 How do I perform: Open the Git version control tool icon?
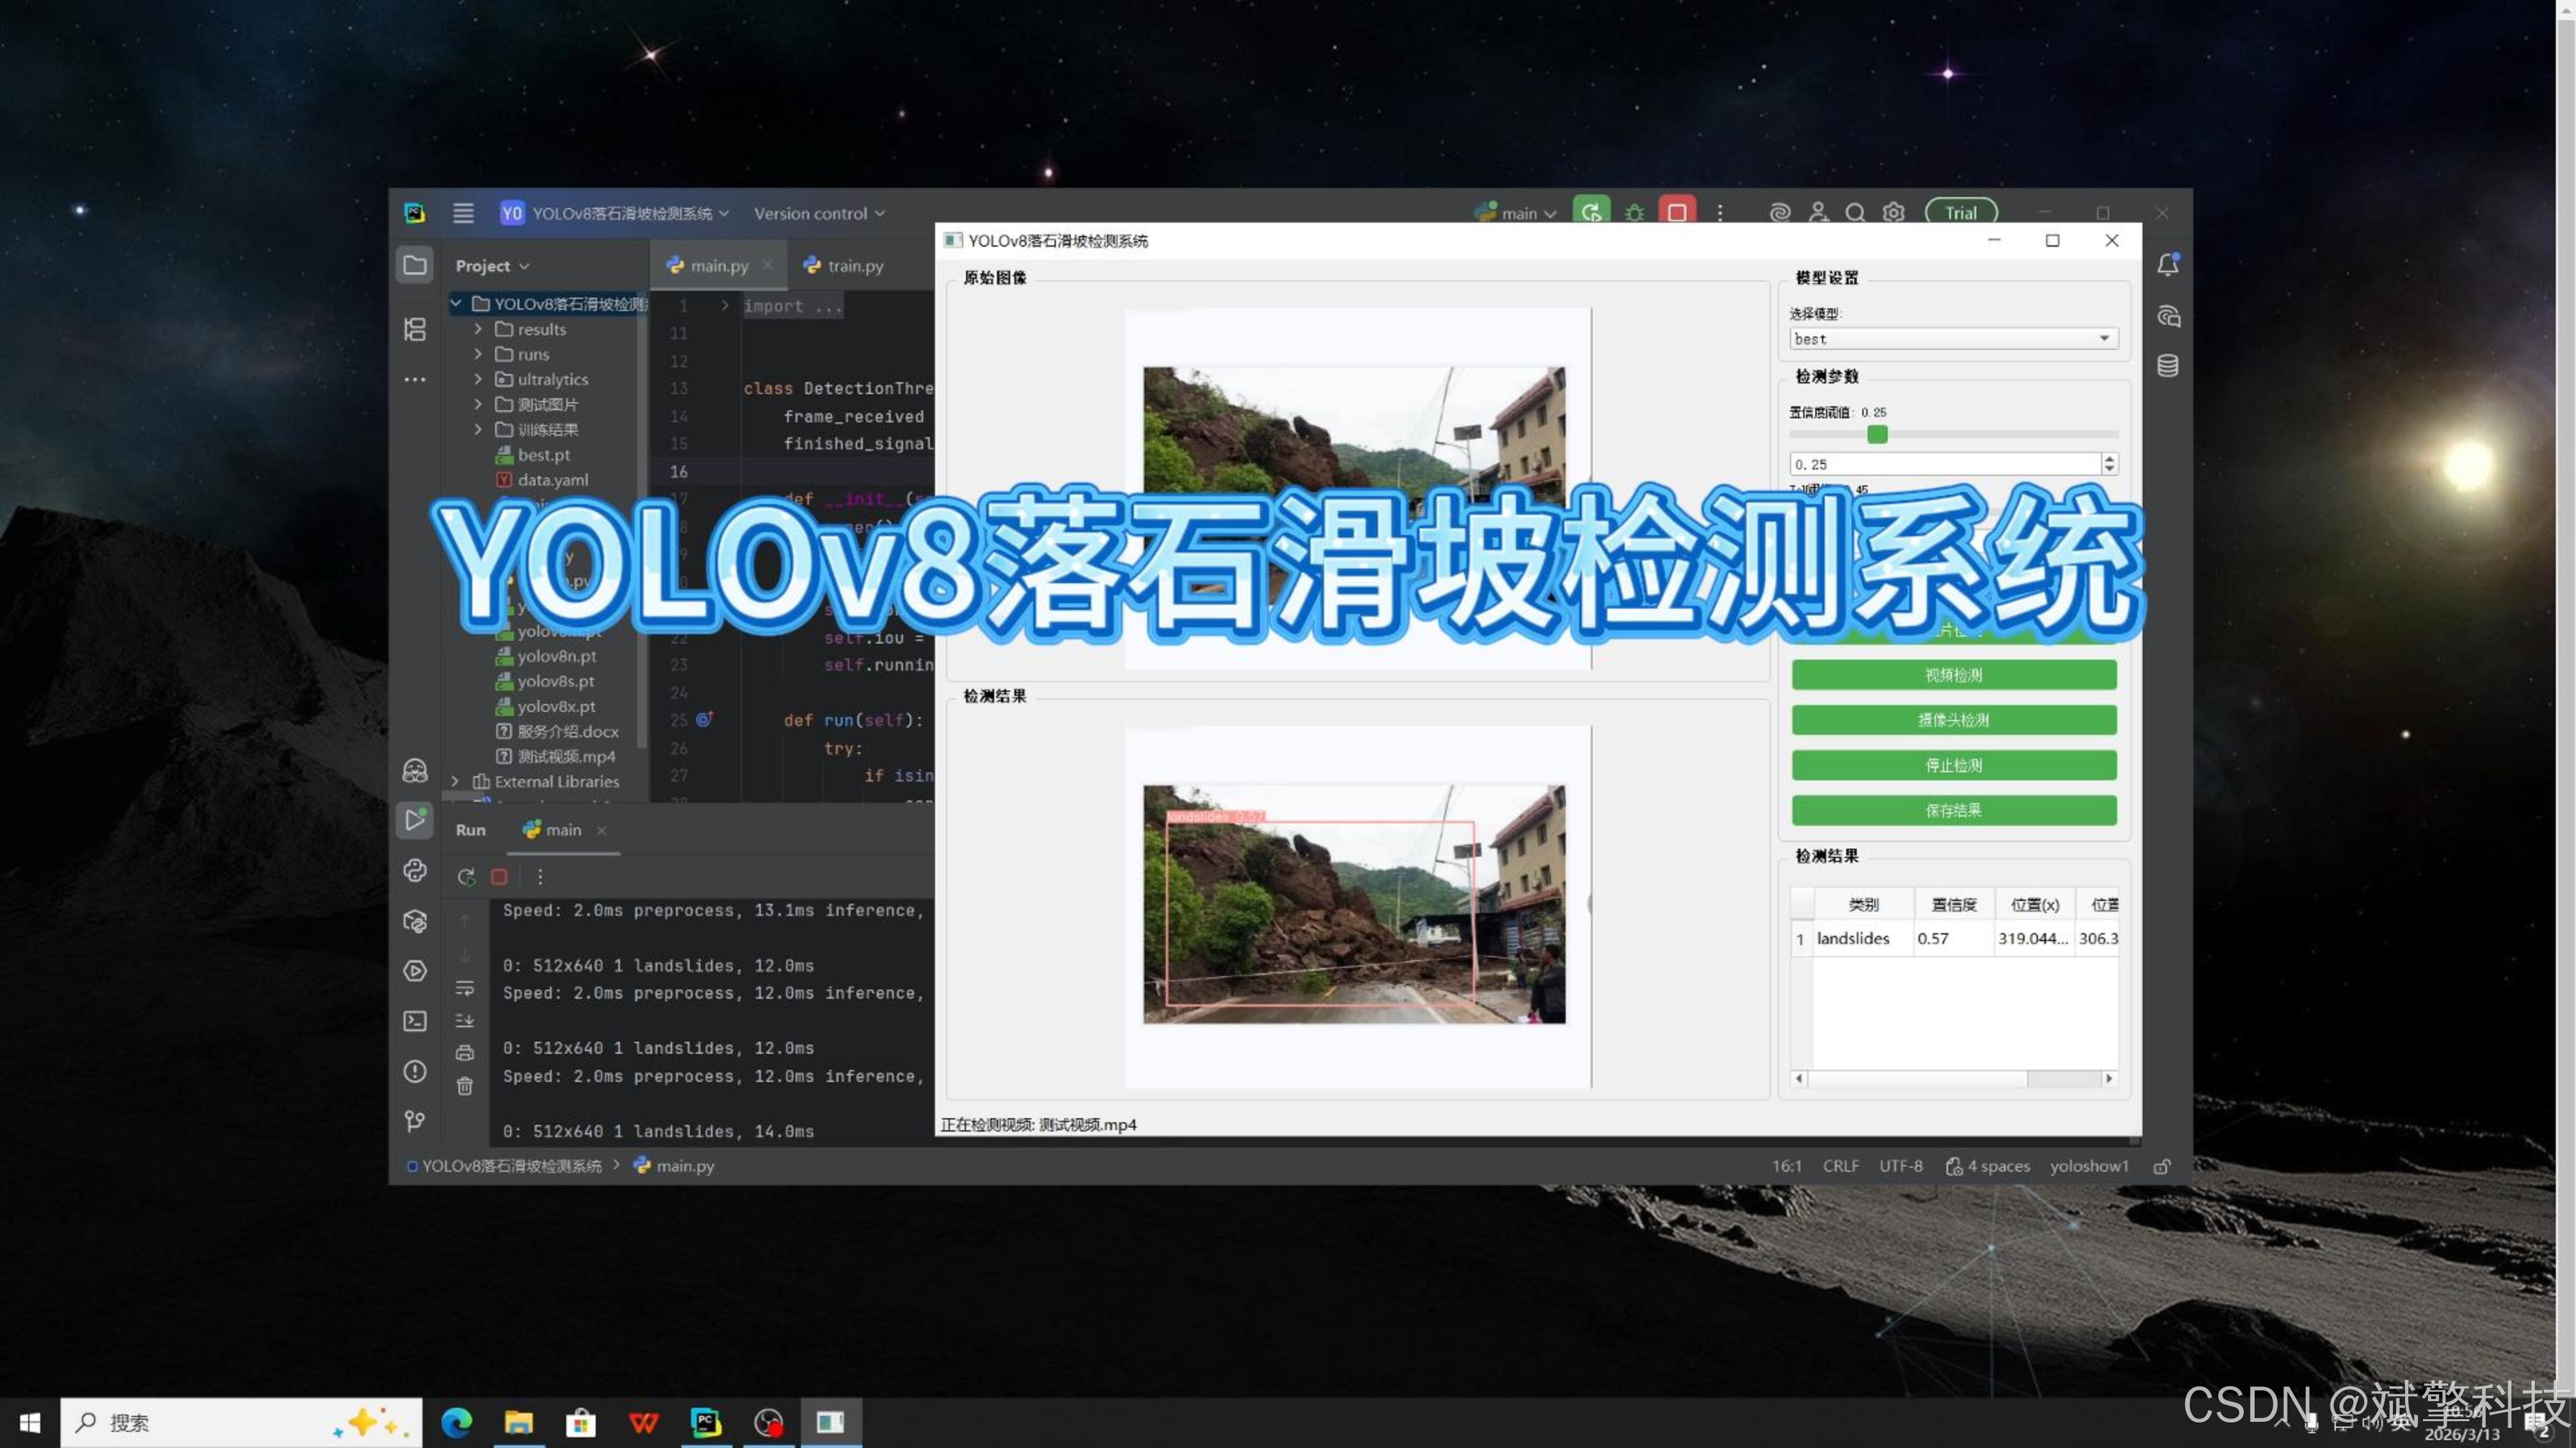tap(415, 1122)
